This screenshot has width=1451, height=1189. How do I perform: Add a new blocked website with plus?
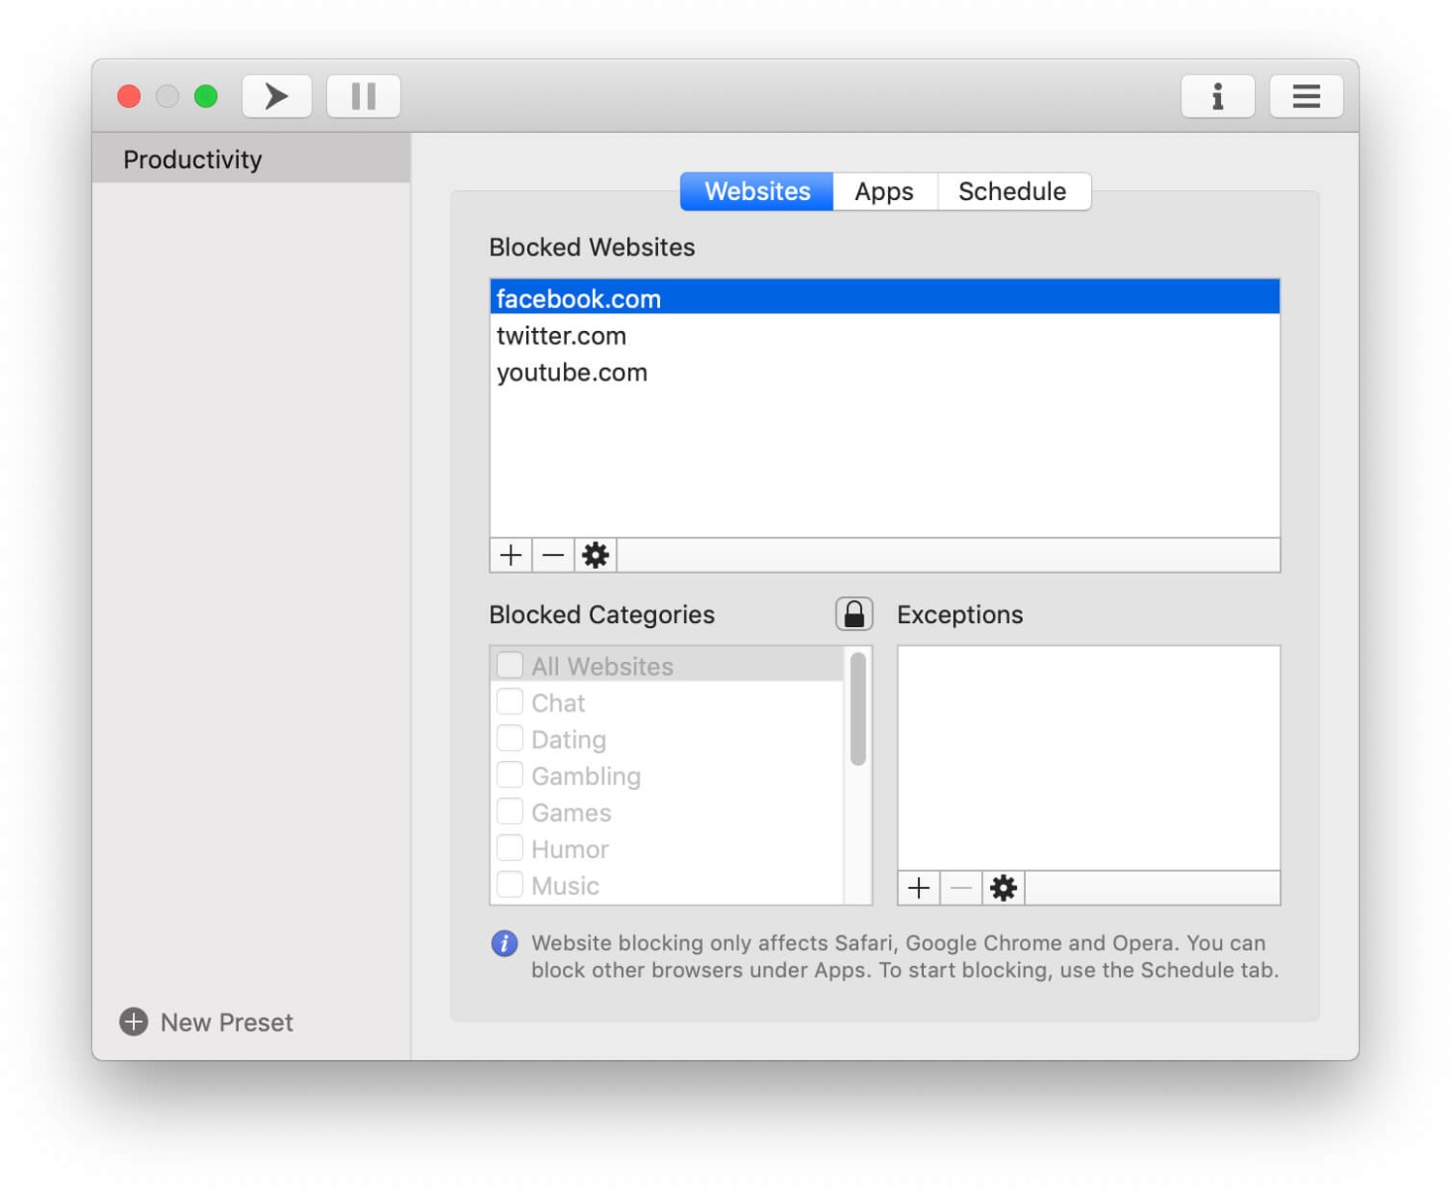click(x=510, y=555)
